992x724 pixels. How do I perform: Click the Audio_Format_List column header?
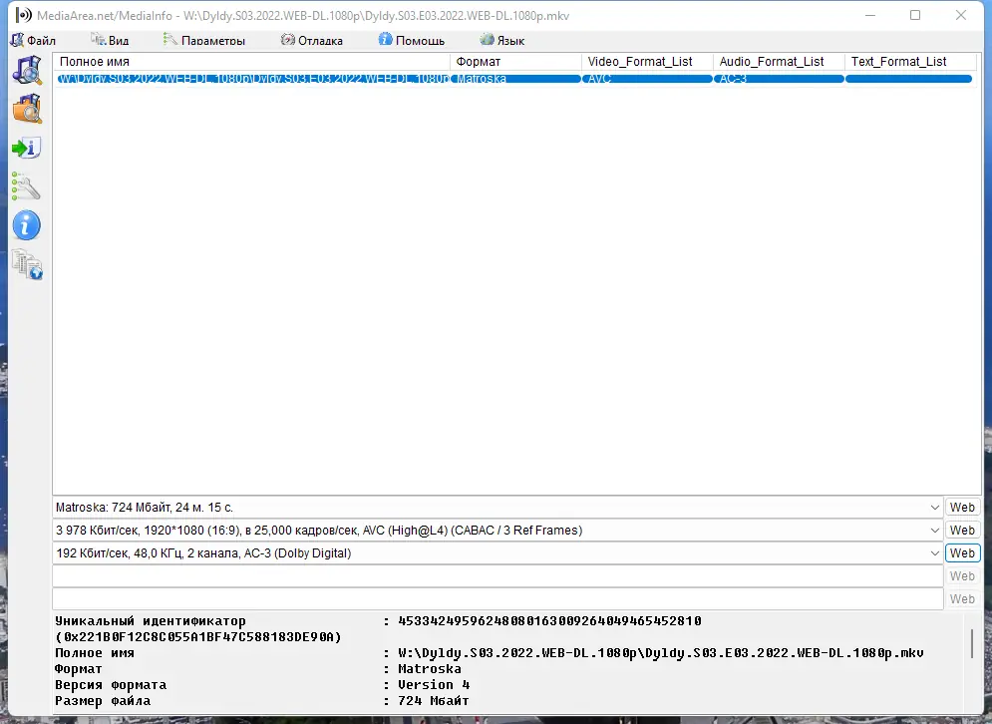(x=779, y=62)
